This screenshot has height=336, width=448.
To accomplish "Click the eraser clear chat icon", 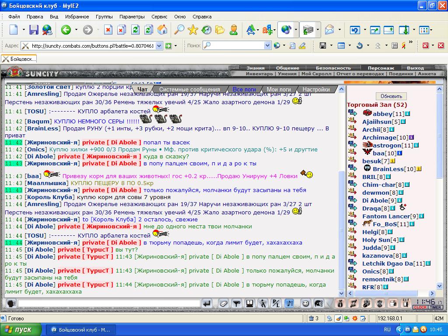I will click(224, 304).
